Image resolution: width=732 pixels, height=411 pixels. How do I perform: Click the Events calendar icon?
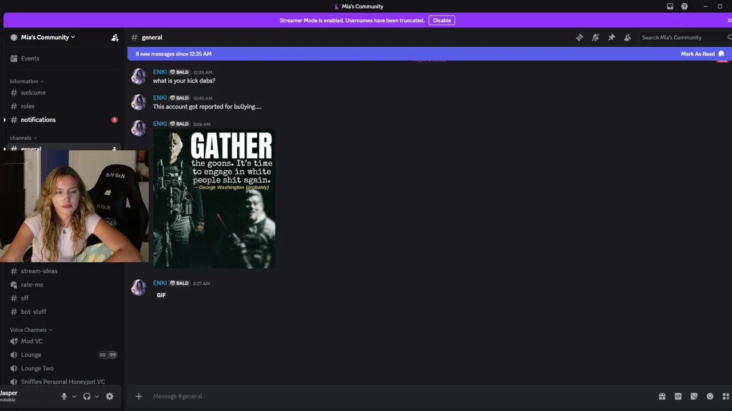[x=14, y=58]
